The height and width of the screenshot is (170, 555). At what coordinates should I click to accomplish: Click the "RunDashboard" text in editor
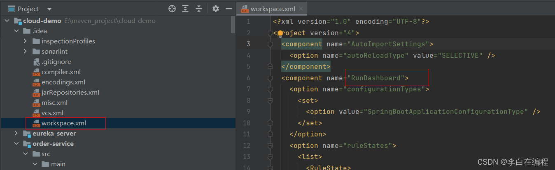coord(376,78)
